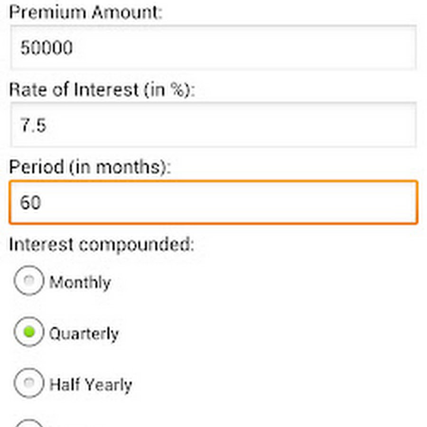
Task: Click the "Rate of Interest (in %):" label
Action: click(102, 90)
